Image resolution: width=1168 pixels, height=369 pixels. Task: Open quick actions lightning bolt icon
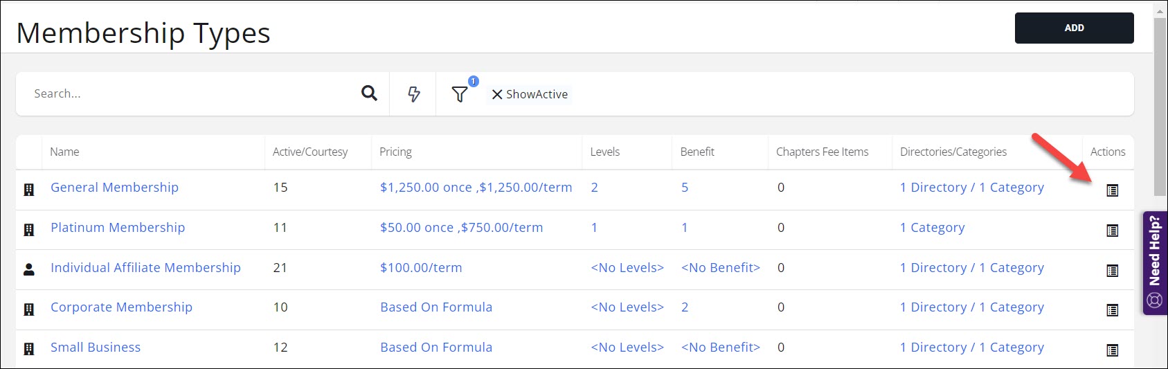(413, 94)
